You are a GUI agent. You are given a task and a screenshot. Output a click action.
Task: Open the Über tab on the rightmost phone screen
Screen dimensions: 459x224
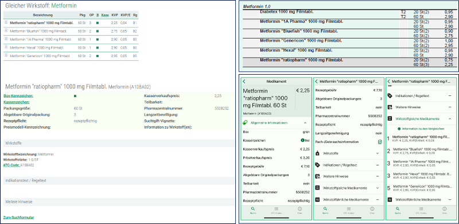pyautogui.click(x=444, y=210)
